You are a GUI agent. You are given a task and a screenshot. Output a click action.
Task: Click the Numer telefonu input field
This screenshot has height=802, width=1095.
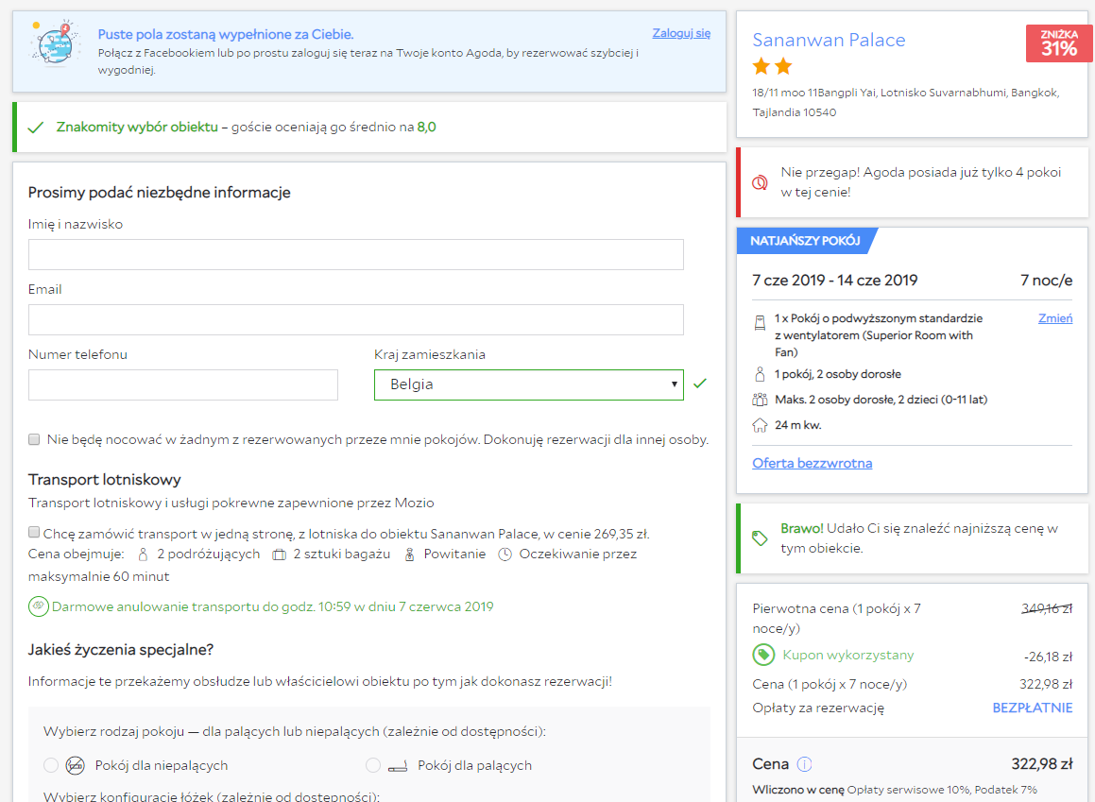183,384
